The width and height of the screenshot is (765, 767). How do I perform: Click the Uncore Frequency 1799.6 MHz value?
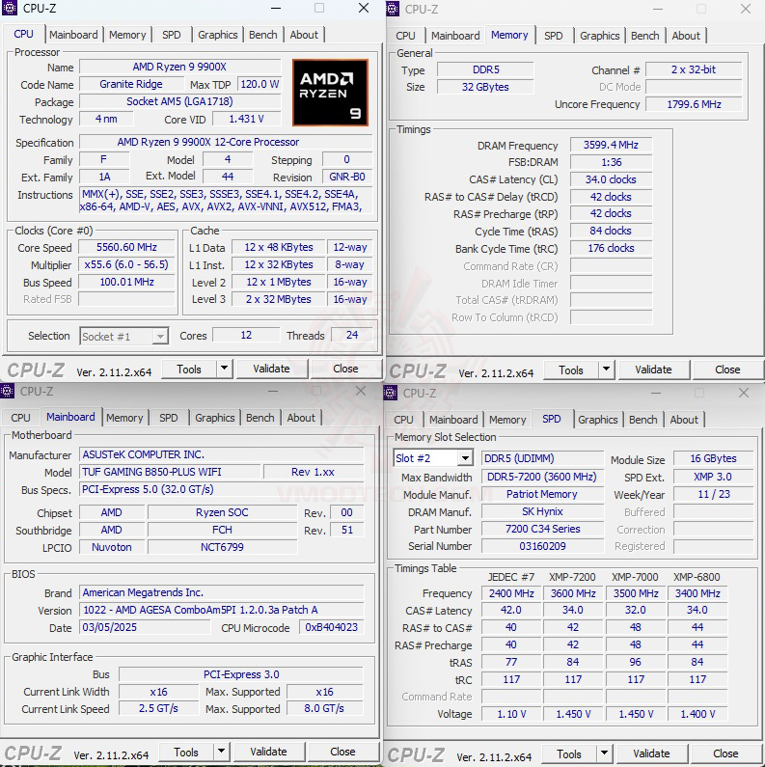[x=694, y=104]
